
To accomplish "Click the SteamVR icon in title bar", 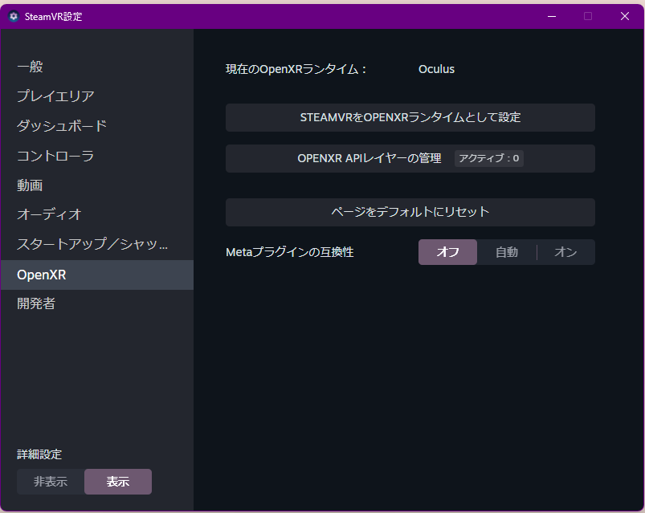I will (x=14, y=16).
